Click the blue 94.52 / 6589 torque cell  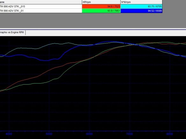coord(141,11)
